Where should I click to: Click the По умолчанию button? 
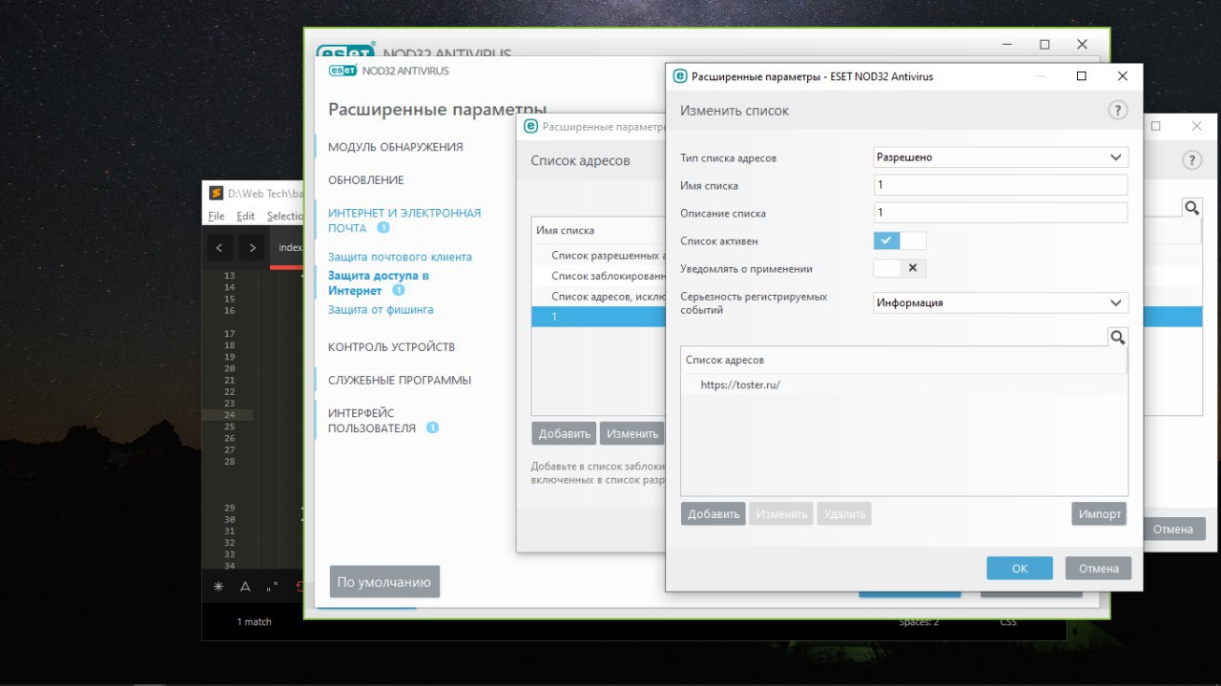(x=384, y=582)
